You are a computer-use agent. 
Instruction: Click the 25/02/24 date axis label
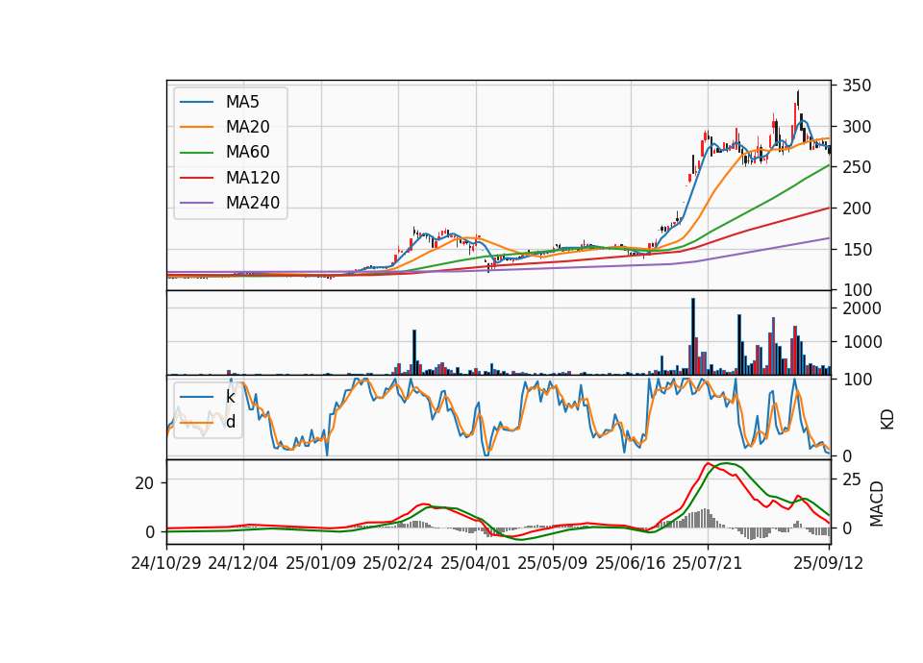(398, 563)
